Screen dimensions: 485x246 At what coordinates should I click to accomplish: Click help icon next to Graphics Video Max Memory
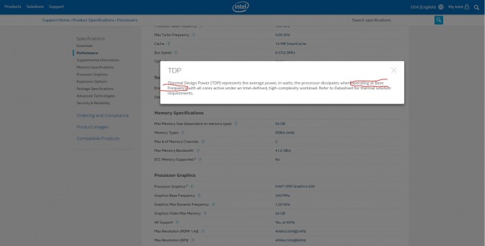coord(205,213)
